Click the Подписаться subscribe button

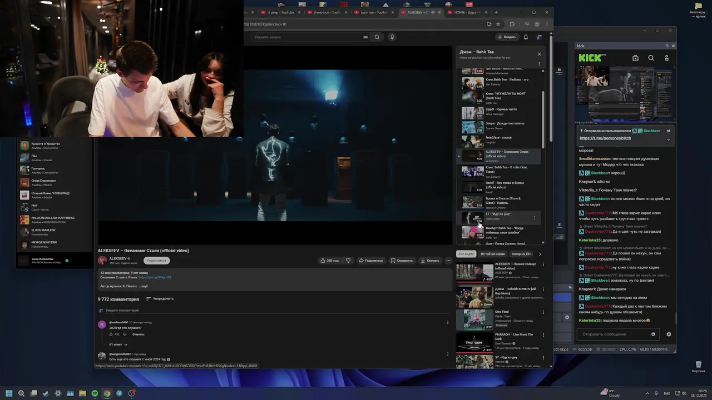[156, 261]
